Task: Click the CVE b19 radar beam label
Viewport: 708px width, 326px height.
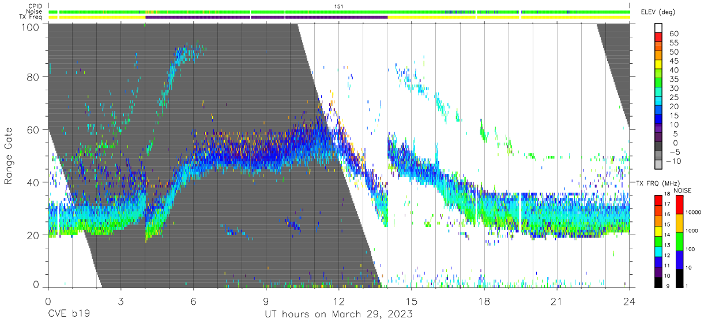Action: 69,315
